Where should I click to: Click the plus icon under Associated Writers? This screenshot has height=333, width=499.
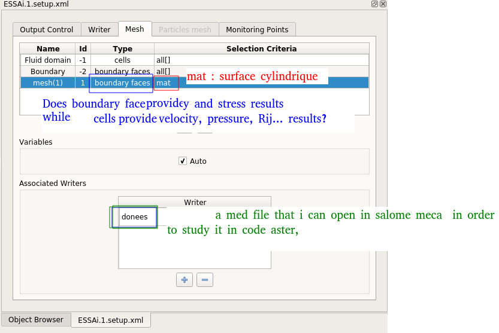click(185, 280)
